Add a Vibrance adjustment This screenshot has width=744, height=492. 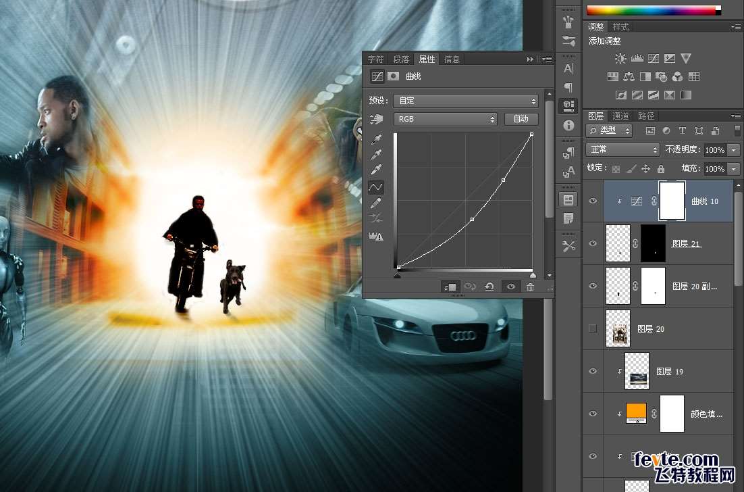[x=686, y=58]
